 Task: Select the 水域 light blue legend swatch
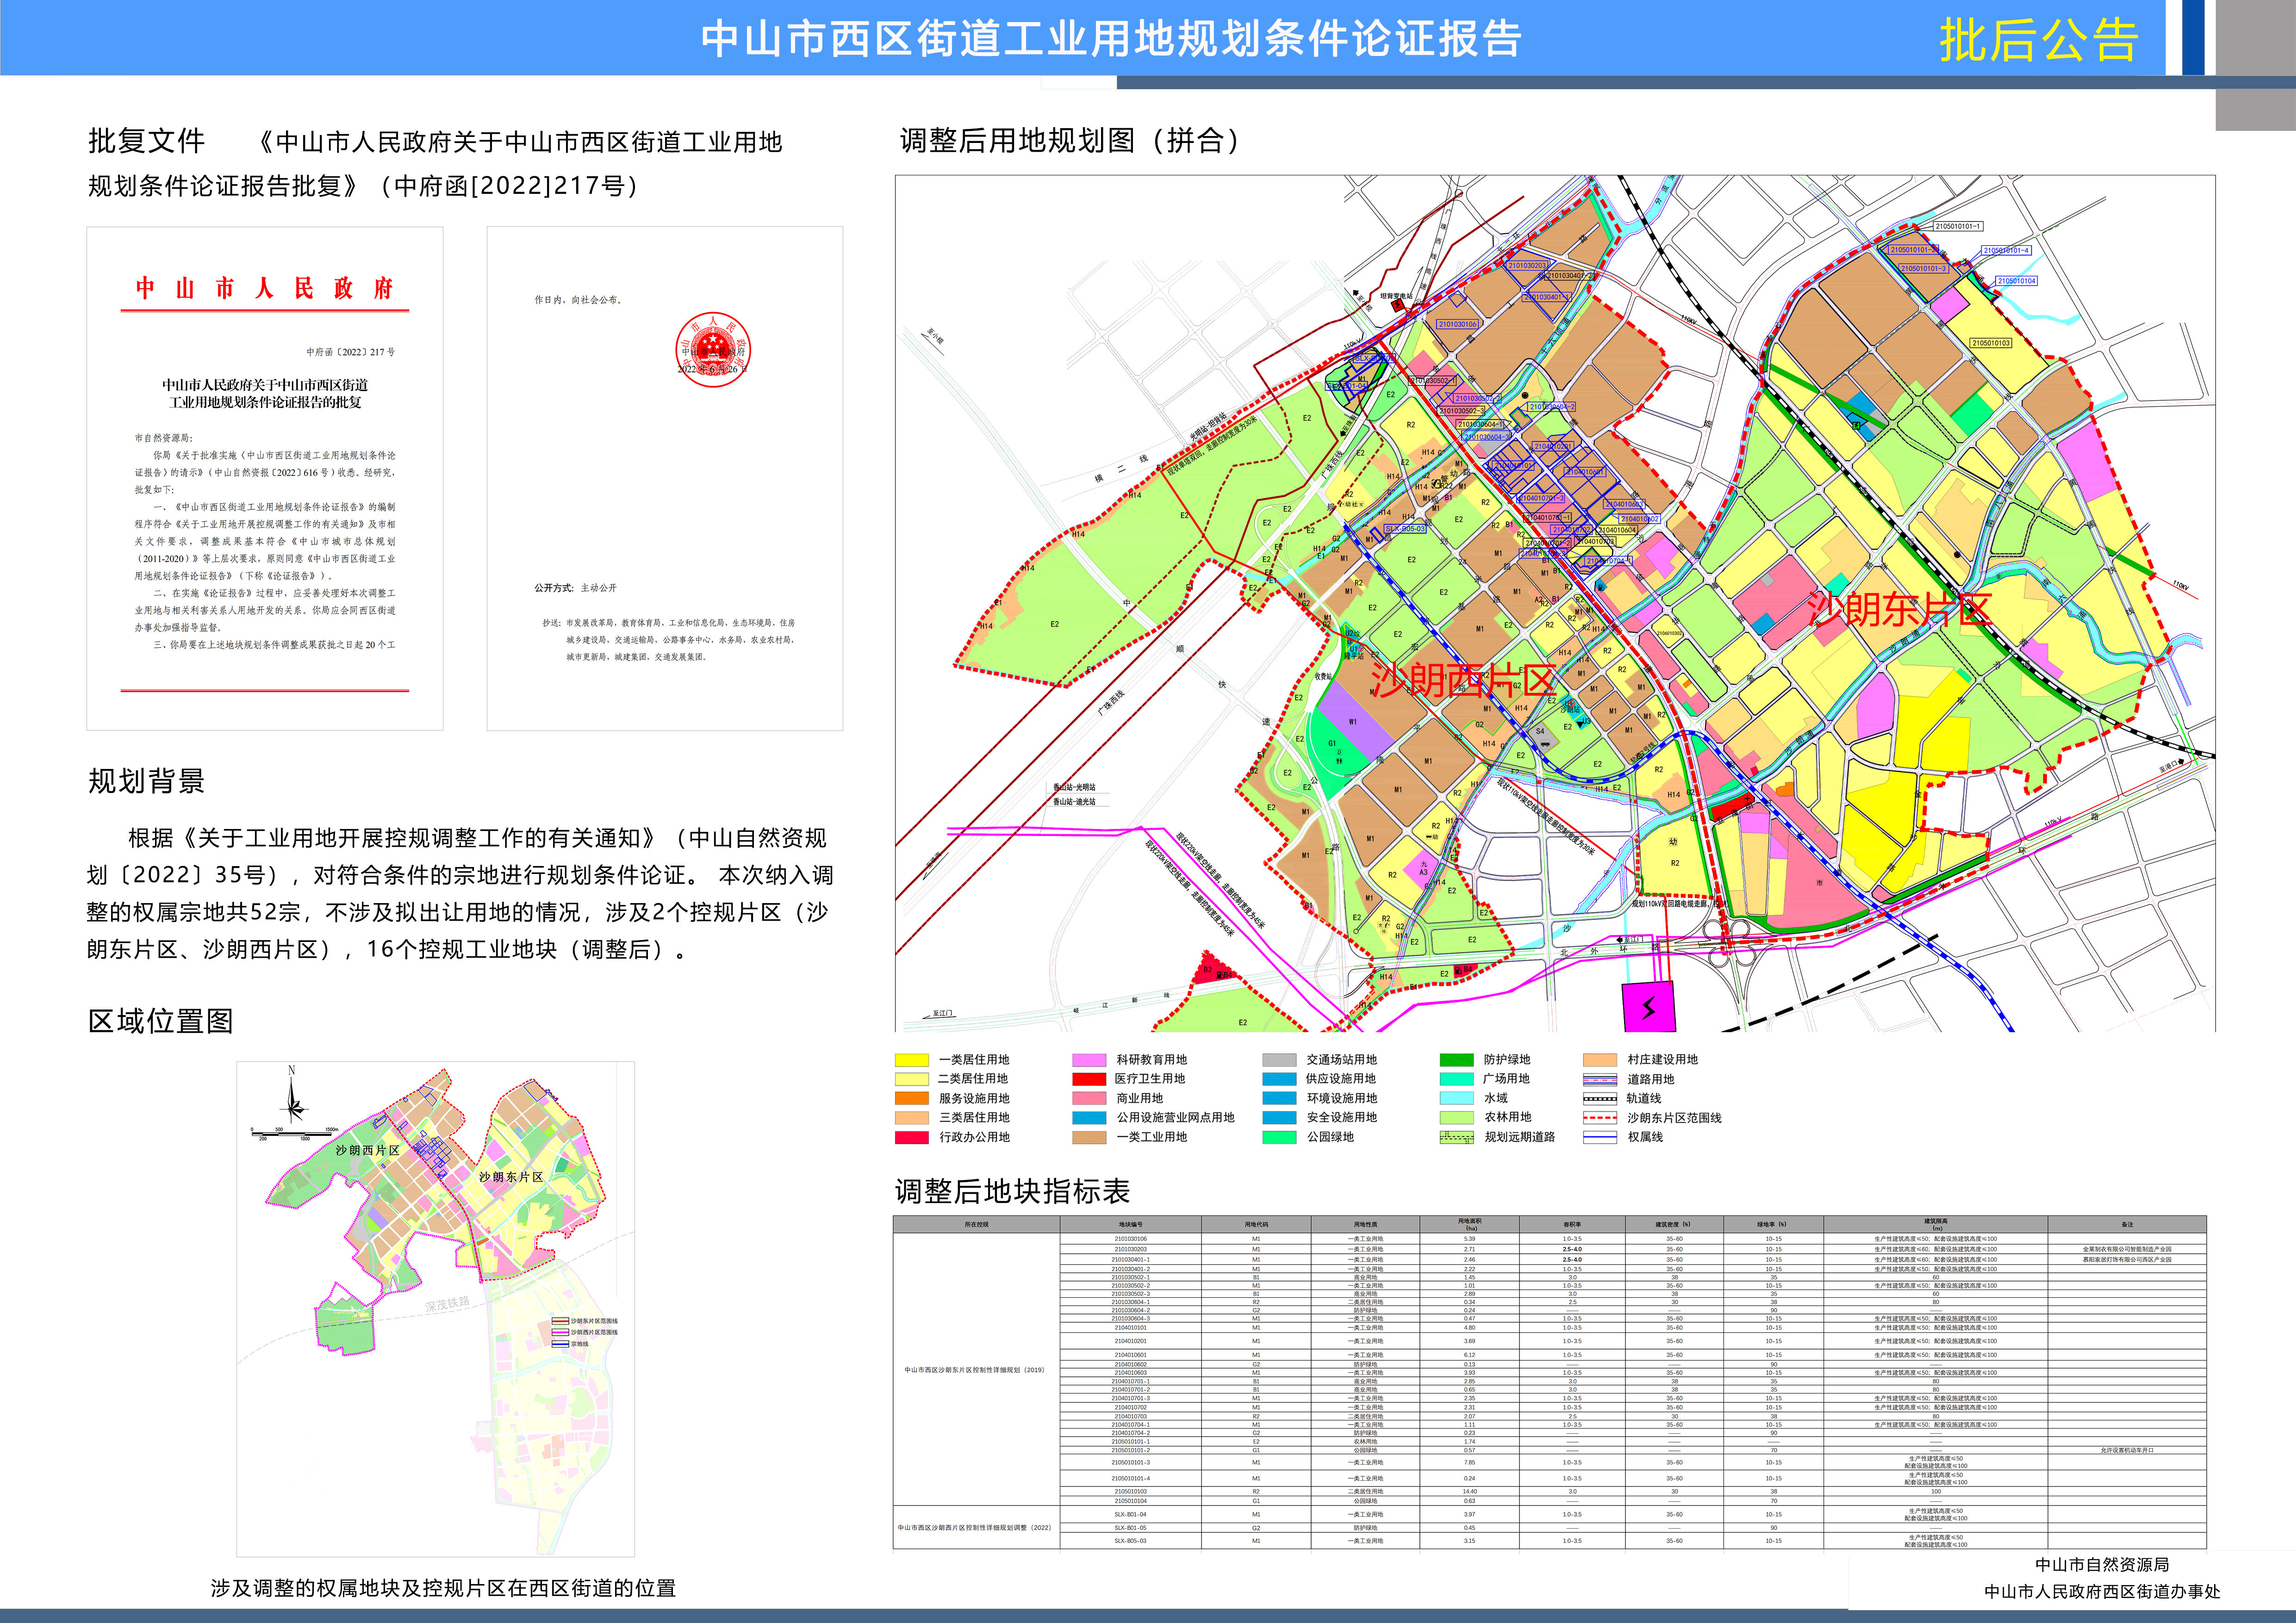click(1457, 1098)
